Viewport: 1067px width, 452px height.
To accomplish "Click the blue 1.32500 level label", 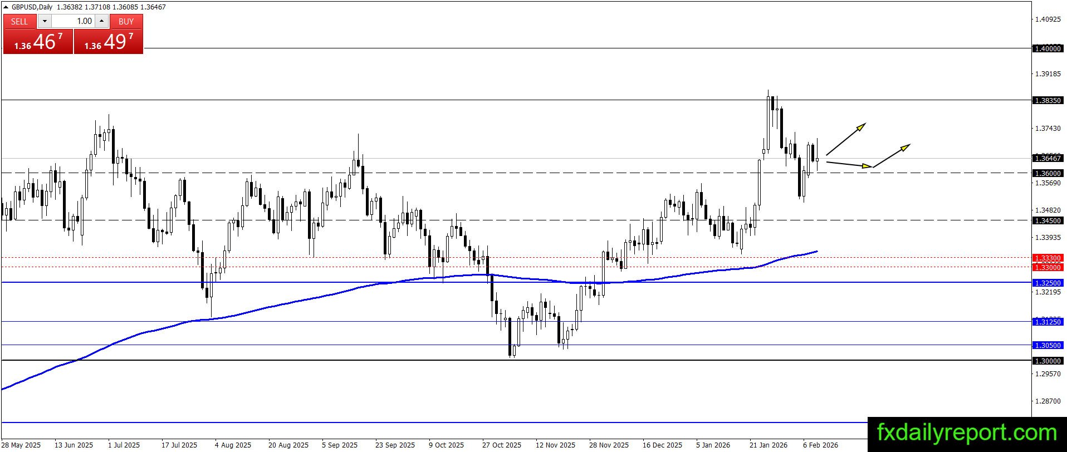I will point(1047,283).
